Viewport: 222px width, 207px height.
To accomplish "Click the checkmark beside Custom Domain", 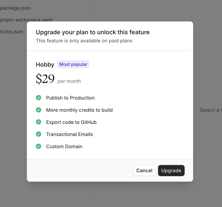I will click(39, 146).
